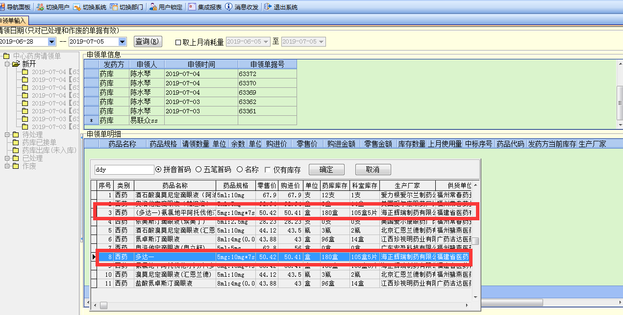Image resolution: width=623 pixels, height=315 pixels.
Task: Open the 消息收发 messaging icon
Action: click(228, 7)
